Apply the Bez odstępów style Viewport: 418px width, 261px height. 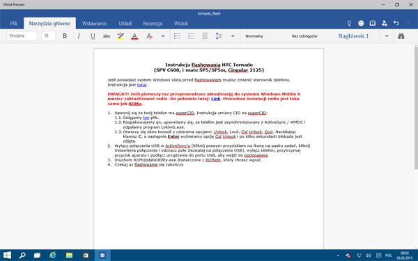pyautogui.click(x=304, y=36)
